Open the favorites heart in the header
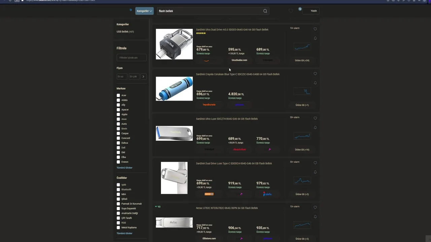This screenshot has width=431, height=242. [x=291, y=11]
